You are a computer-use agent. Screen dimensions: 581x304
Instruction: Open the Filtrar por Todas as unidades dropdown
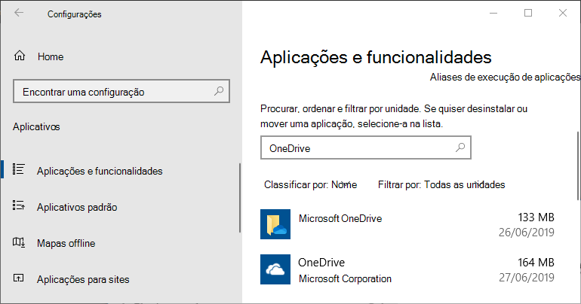coord(441,184)
